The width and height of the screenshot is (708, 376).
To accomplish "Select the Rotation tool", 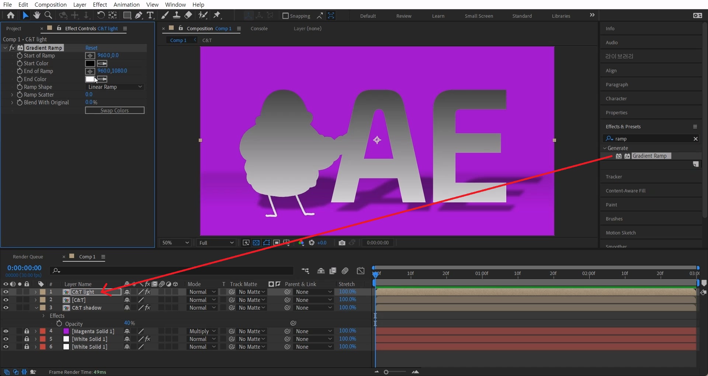I will tap(100, 15).
